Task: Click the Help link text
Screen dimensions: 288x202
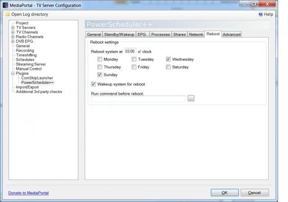Action: click(268, 14)
